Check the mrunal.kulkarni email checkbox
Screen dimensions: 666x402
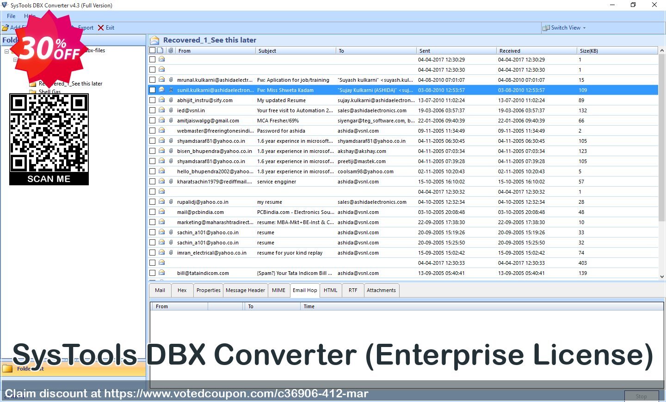coord(152,80)
